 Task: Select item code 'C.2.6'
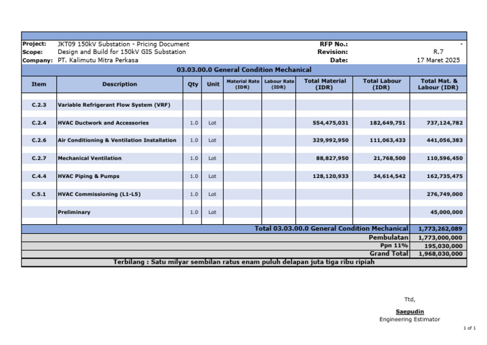click(39, 140)
